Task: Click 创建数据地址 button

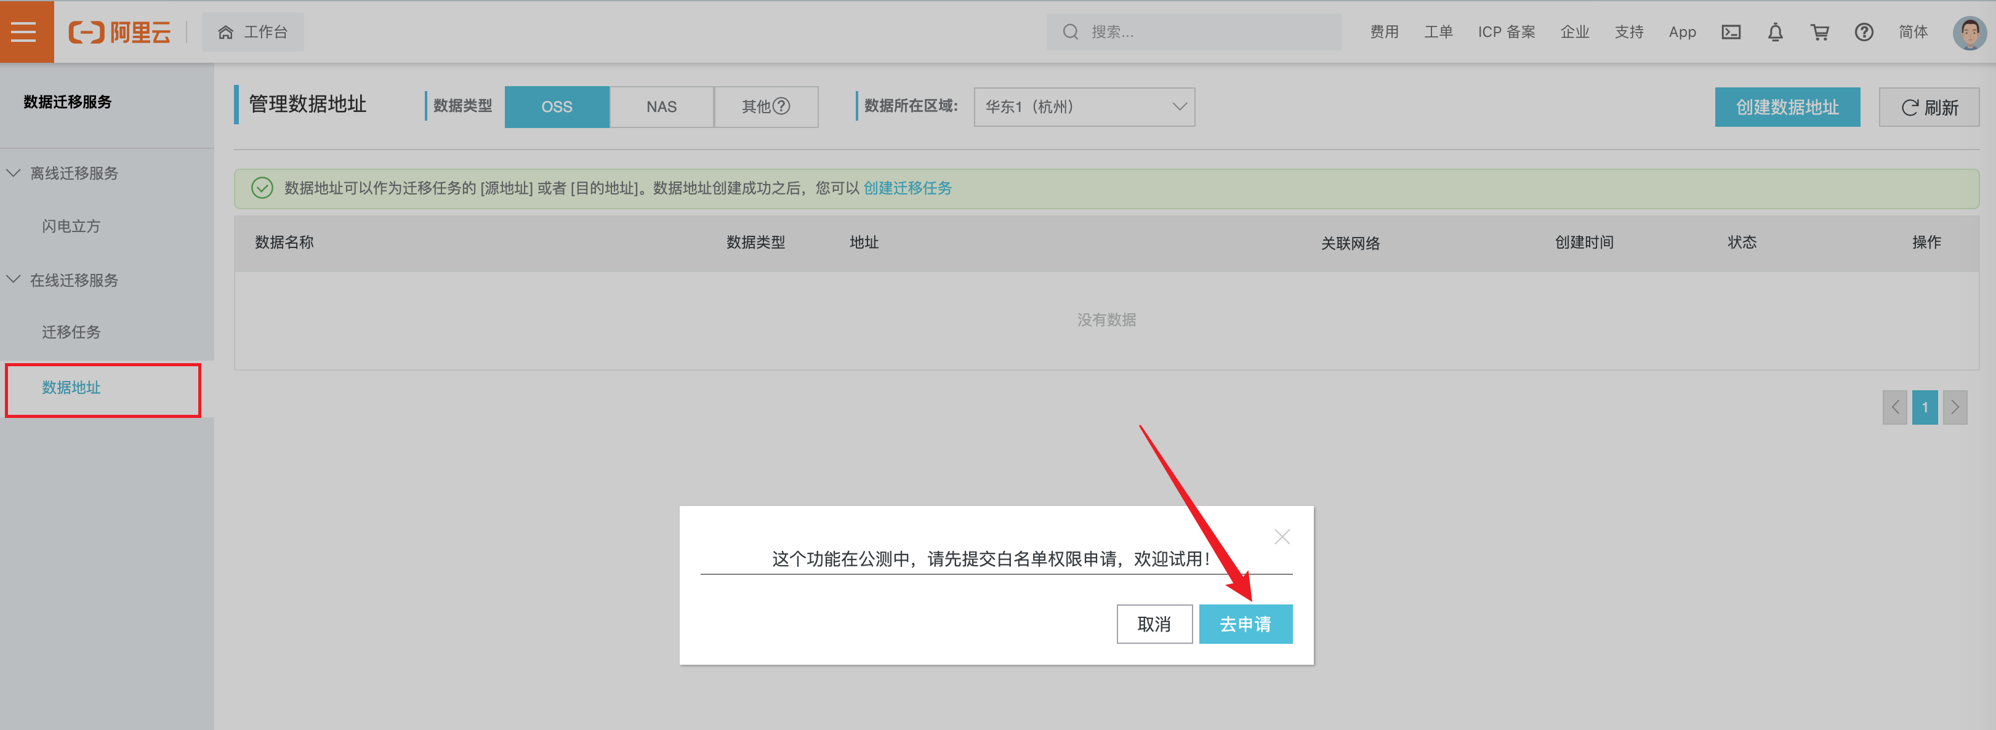Action: click(x=1787, y=107)
